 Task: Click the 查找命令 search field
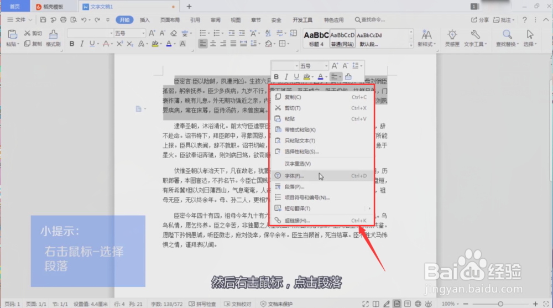coord(370,20)
